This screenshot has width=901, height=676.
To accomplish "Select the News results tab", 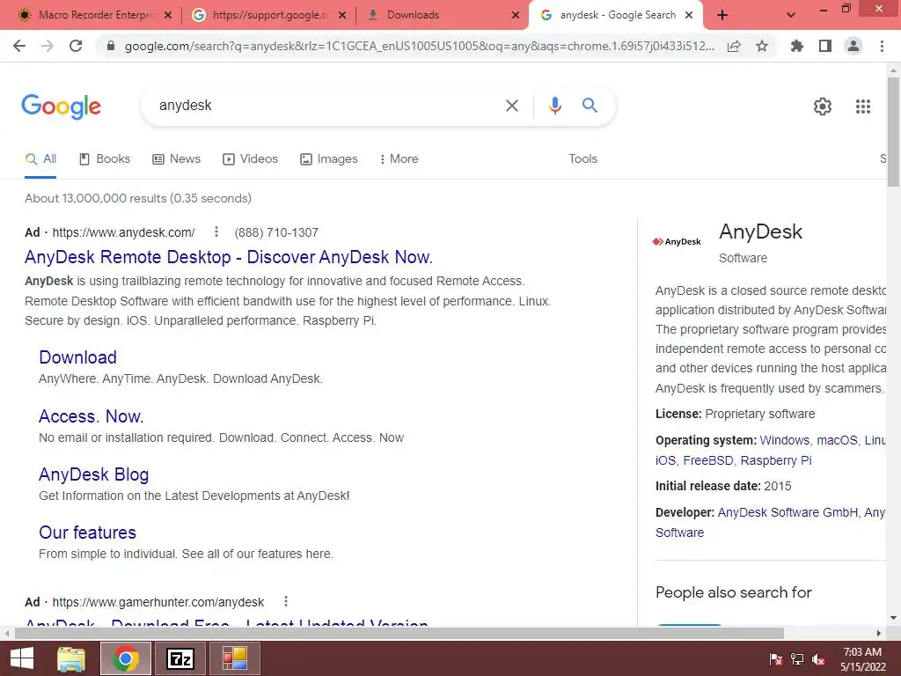I will (x=176, y=159).
